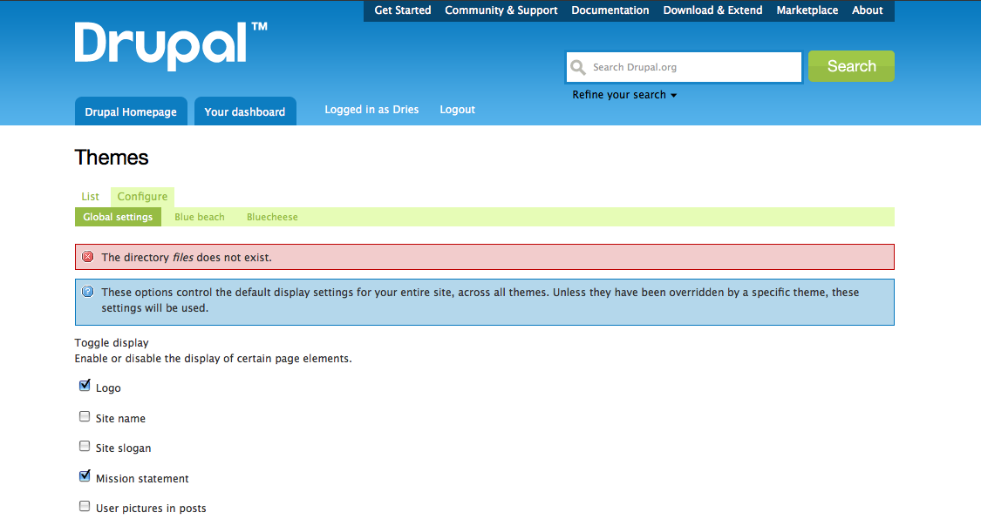The width and height of the screenshot is (981, 519).
Task: Click Logged in as Dries
Action: pyautogui.click(x=371, y=109)
